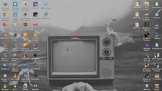Screen dimensions: 162x91
Task: Click the Yu-Gi-Oh! game icon
Action: [x=157, y=76]
